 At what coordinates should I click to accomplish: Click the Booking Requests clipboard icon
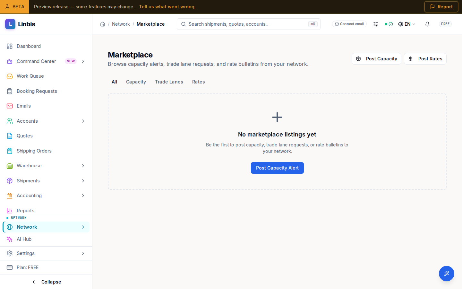point(10,91)
